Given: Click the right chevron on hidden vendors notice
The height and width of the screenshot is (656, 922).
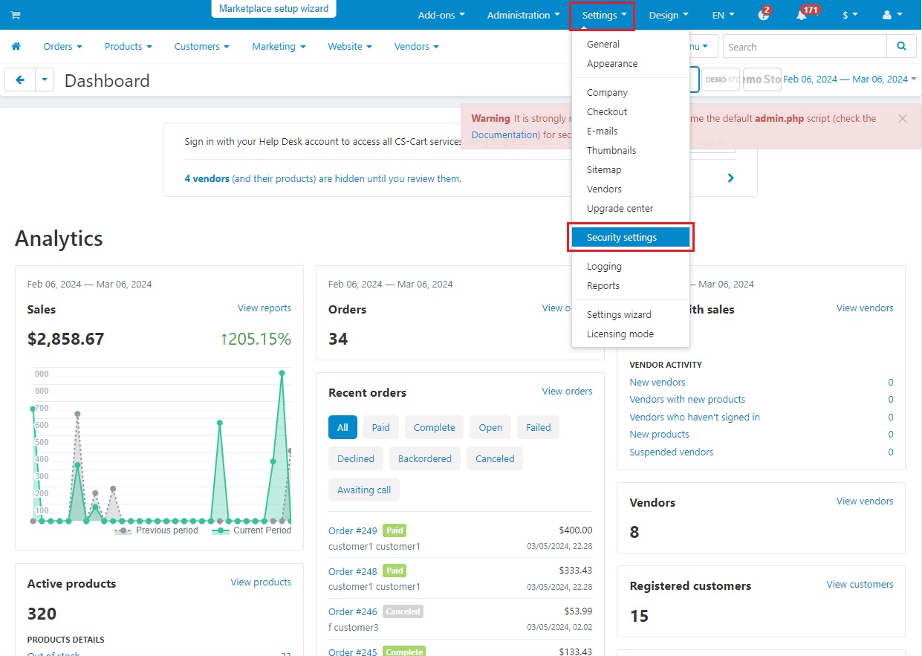Looking at the screenshot, I should point(731,178).
